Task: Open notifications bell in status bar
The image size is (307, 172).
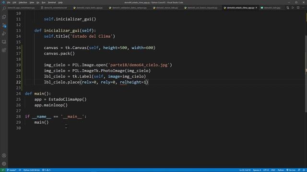Action: (x=304, y=170)
